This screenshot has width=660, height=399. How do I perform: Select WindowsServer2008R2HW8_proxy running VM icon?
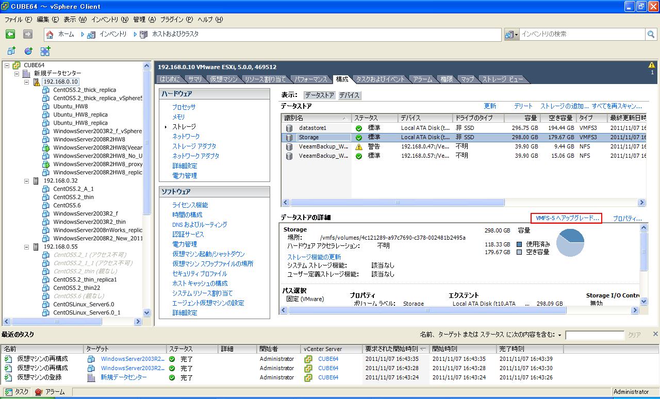coord(46,164)
